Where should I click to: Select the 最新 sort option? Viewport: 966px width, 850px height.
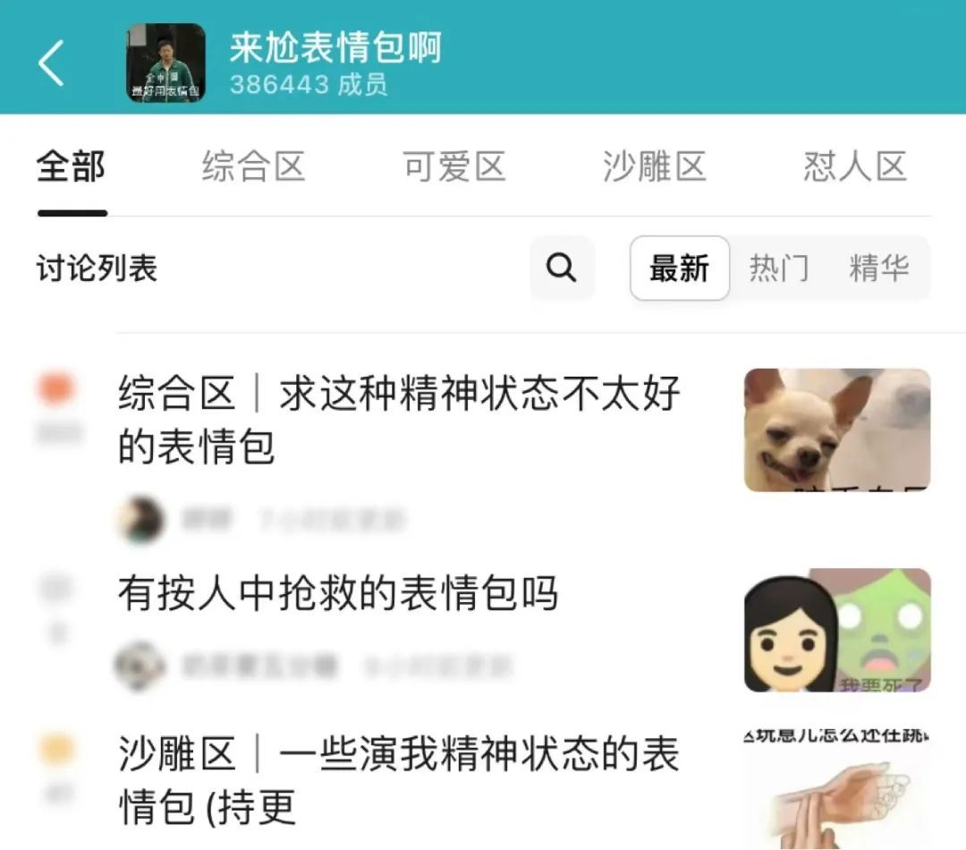(x=680, y=268)
